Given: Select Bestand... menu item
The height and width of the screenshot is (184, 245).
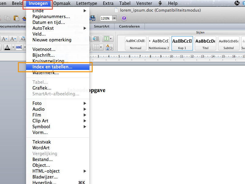Looking at the screenshot, I should 58,159.
